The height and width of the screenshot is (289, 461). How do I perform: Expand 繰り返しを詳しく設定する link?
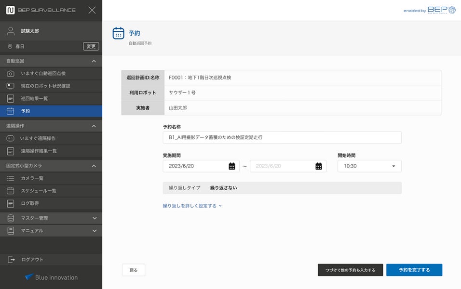192,206
